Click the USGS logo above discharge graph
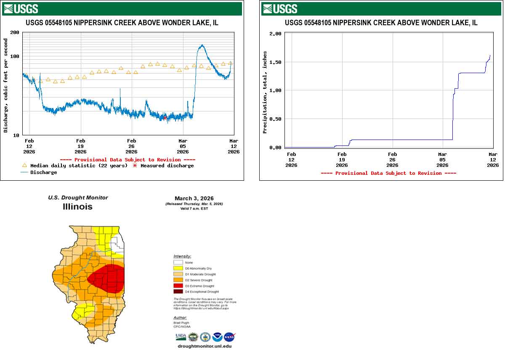Viewport: 505px width, 356px height. click(21, 9)
